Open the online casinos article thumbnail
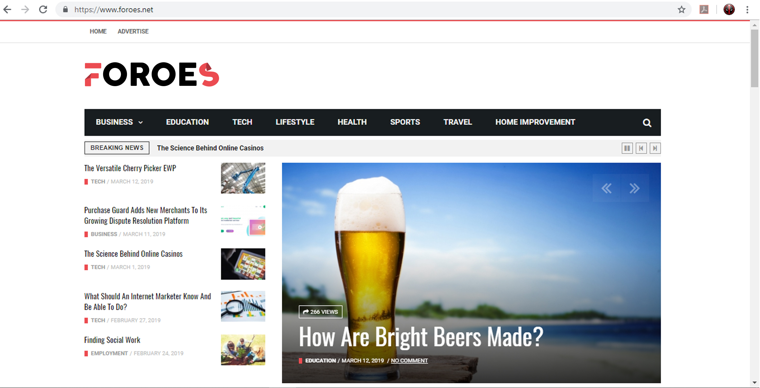 tap(243, 264)
